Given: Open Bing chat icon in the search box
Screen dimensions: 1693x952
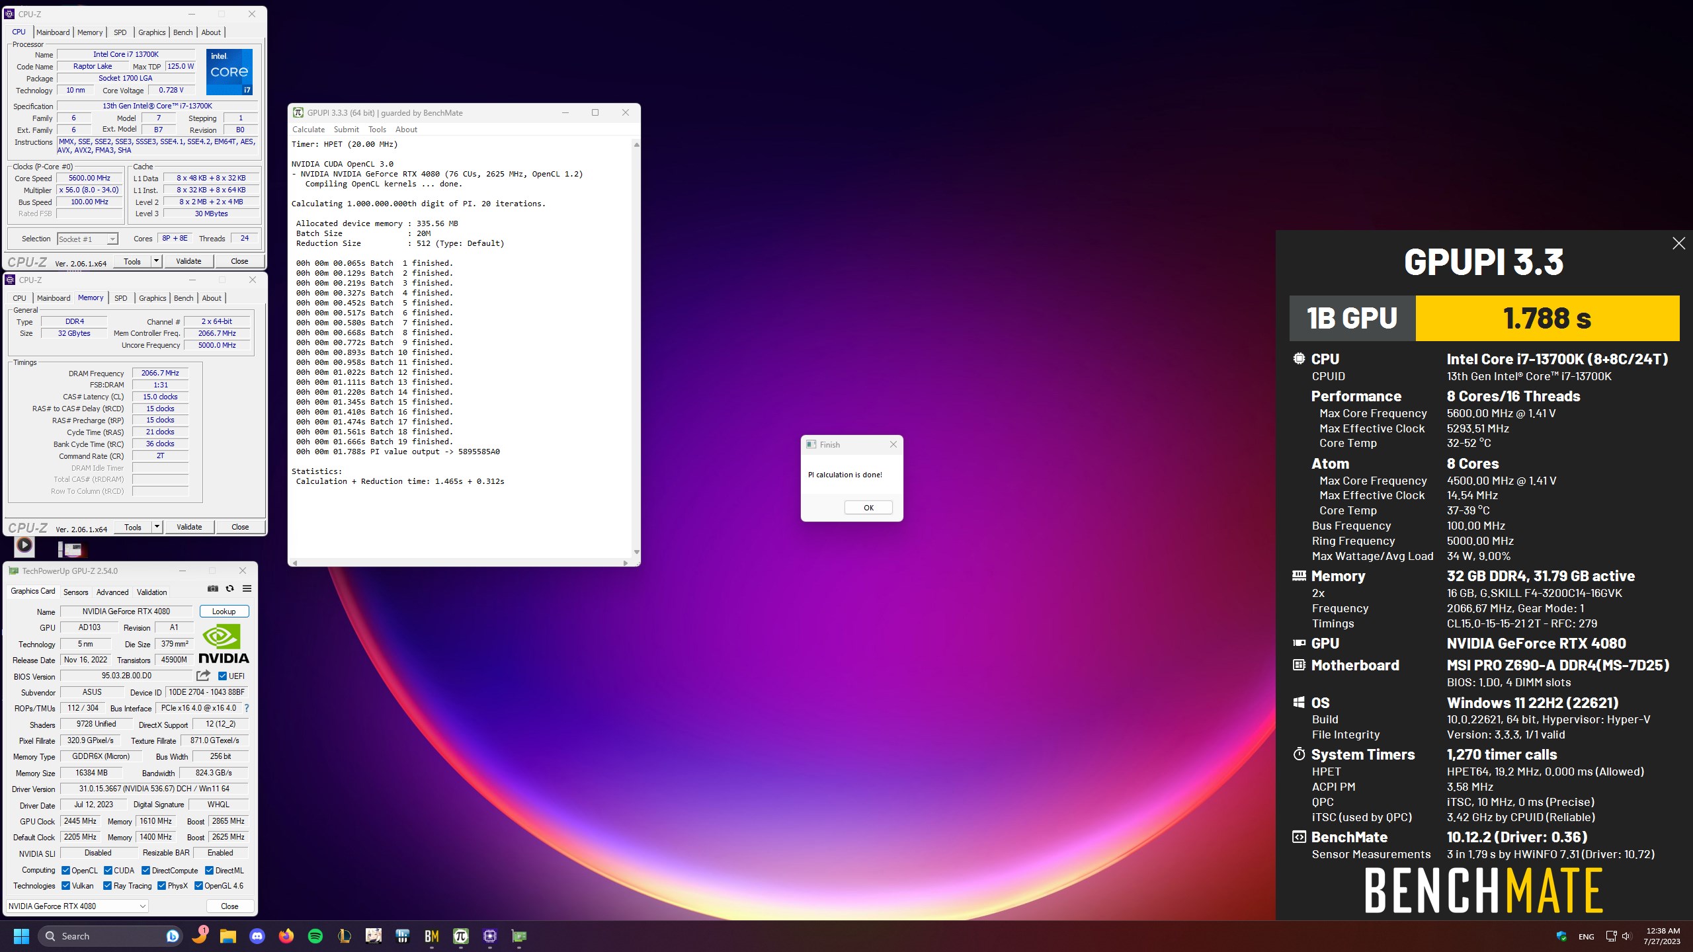Looking at the screenshot, I should [172, 936].
